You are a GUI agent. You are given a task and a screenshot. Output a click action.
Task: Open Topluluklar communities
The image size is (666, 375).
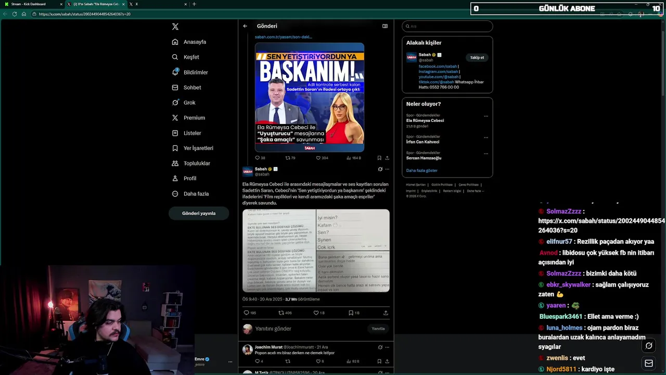[x=191, y=163]
